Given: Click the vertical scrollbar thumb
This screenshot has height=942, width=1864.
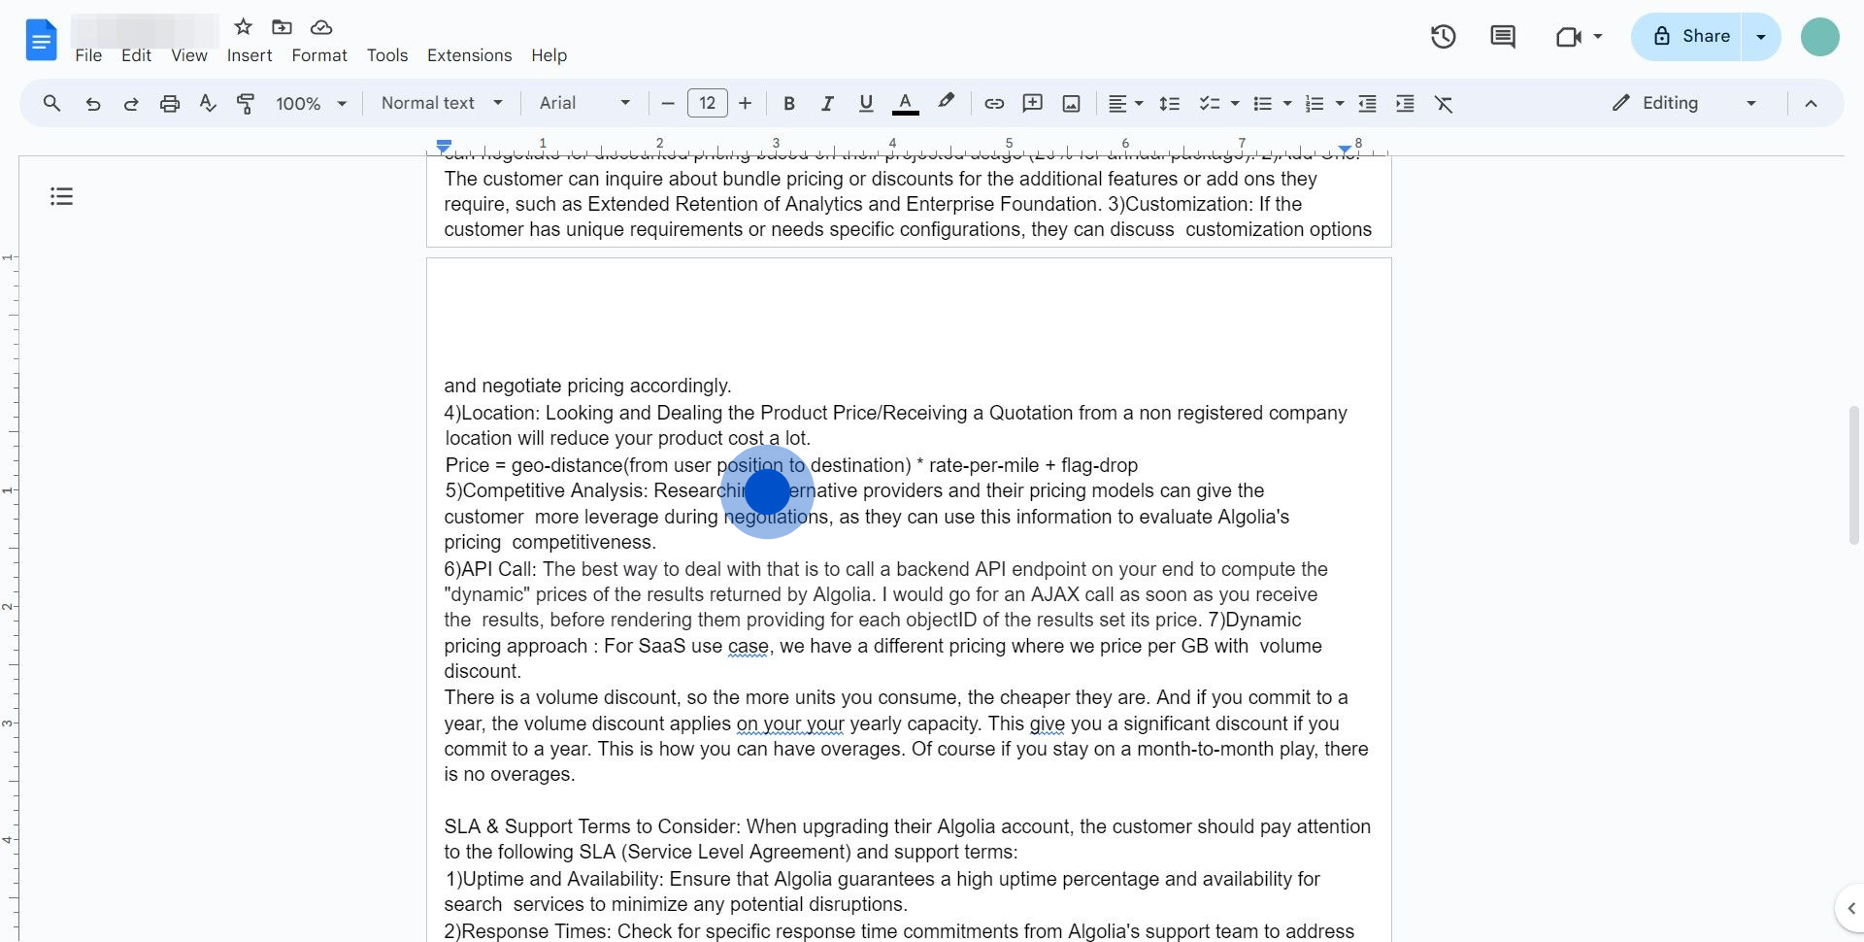Looking at the screenshot, I should [x=1853, y=475].
